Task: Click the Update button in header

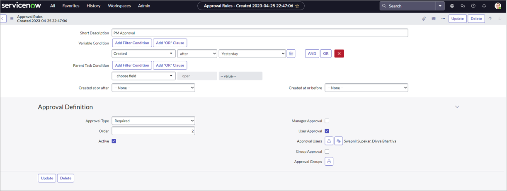Action: tap(457, 19)
